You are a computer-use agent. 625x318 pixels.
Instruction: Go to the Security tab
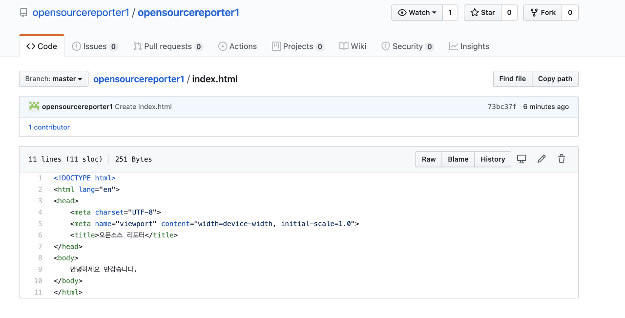coord(407,46)
